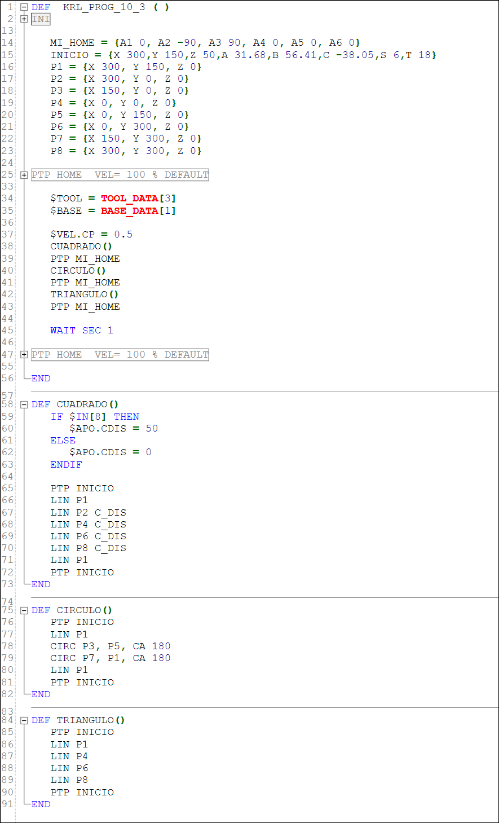The image size is (499, 823).
Task: Click the END of the main program
Action: [41, 379]
